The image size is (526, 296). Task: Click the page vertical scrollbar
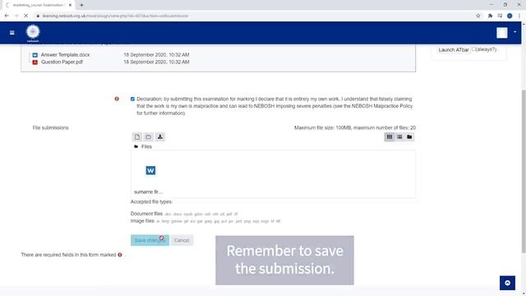[x=524, y=171]
